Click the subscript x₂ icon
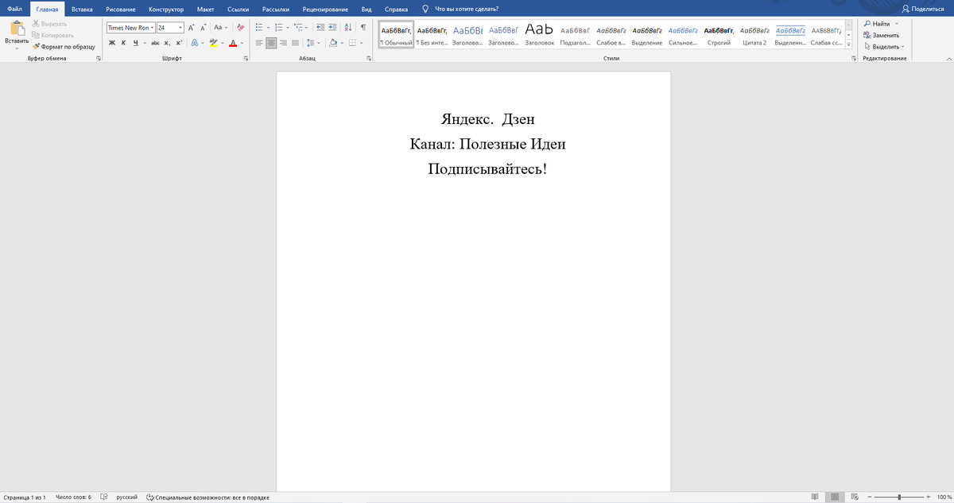 [168, 42]
